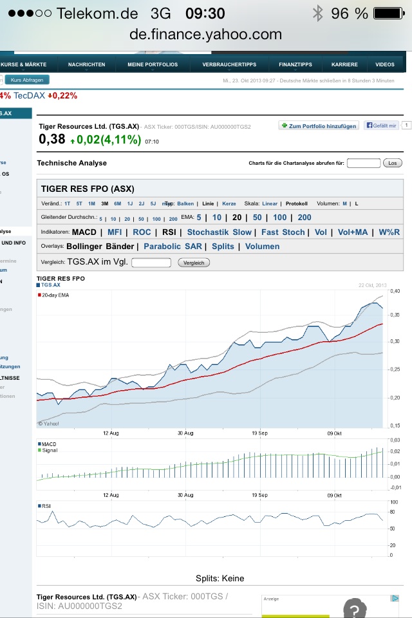Set the EMA to 50
Viewport: 412px width, 618px height.
pyautogui.click(x=256, y=218)
